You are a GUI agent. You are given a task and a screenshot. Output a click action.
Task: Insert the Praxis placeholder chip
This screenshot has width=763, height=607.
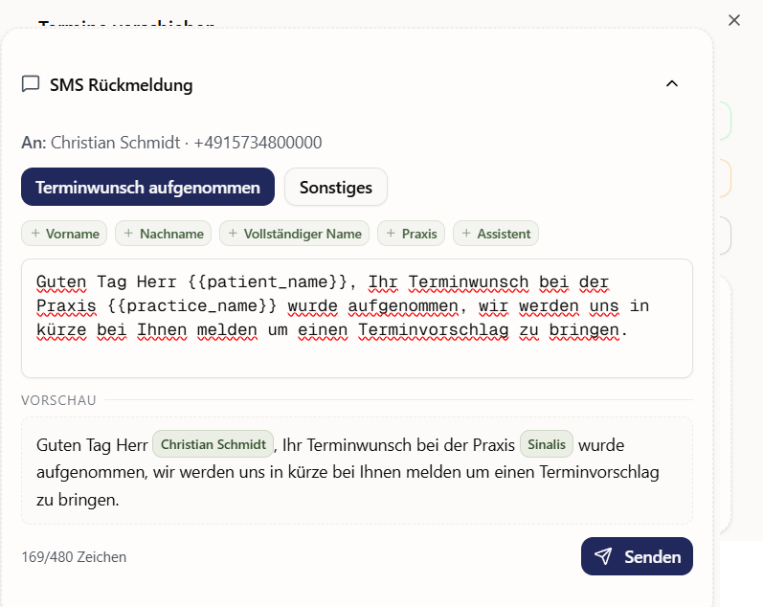coord(412,234)
